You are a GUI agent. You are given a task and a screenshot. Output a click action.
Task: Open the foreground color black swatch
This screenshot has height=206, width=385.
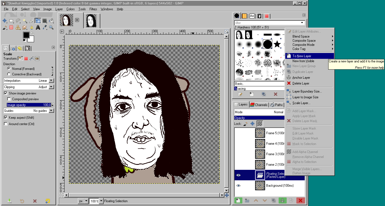[x=26, y=35]
